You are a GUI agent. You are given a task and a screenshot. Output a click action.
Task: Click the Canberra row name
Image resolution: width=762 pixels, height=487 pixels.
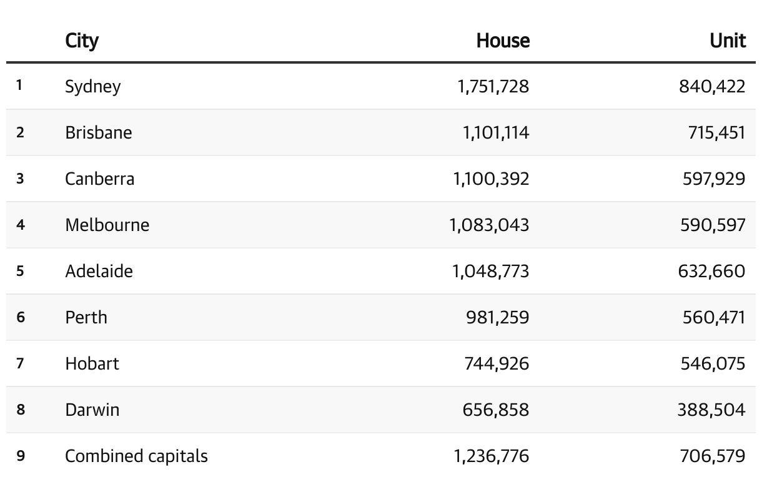(99, 179)
